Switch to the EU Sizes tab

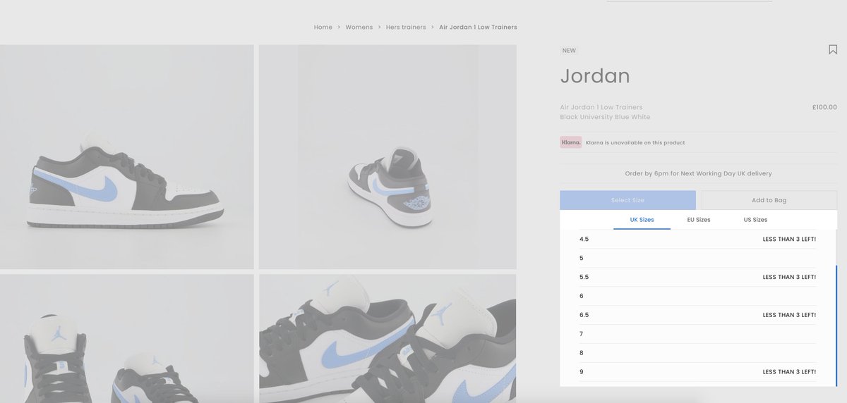coord(699,220)
